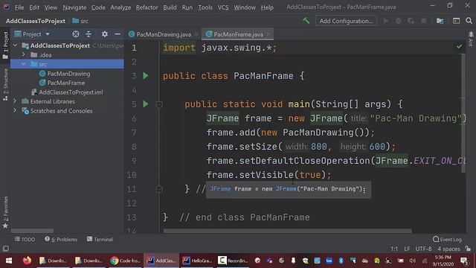Open the Refactor menu
The height and width of the screenshot is (268, 476).
point(147,7)
